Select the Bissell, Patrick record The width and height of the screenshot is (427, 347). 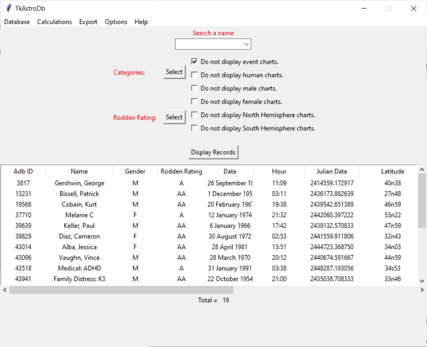(x=209, y=193)
